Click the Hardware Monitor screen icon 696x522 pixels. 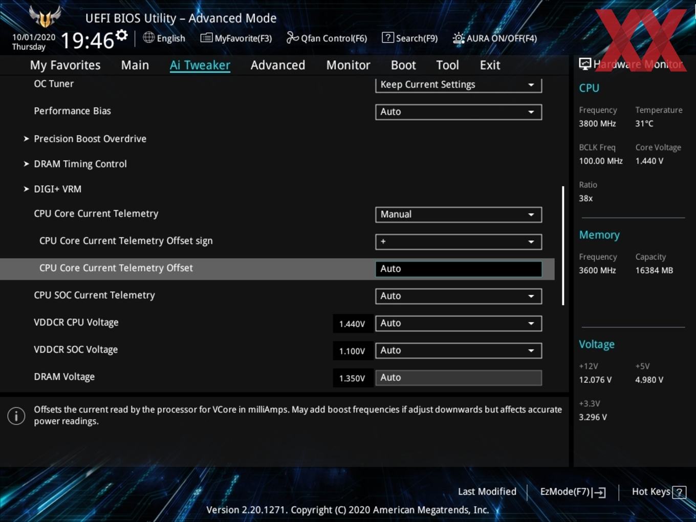(585, 64)
